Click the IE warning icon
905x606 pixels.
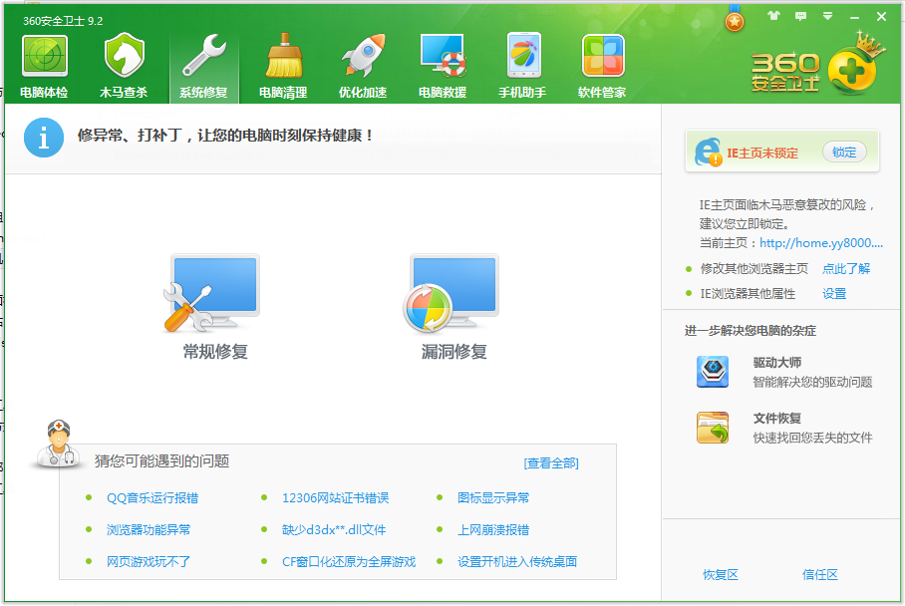point(708,151)
